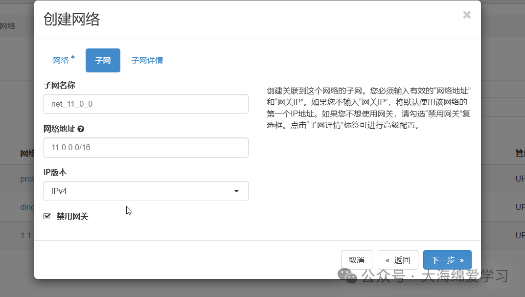
Task: Switch to the 子网详情 tab
Action: click(147, 60)
